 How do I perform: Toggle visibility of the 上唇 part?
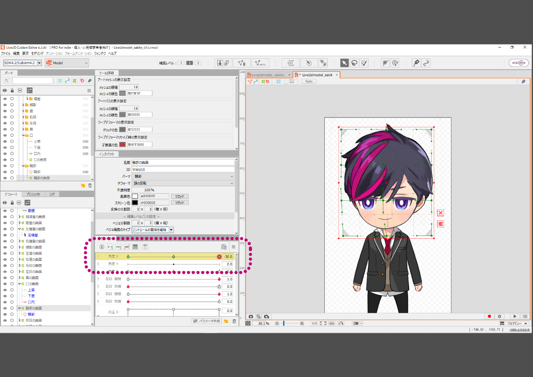[x=5, y=142]
